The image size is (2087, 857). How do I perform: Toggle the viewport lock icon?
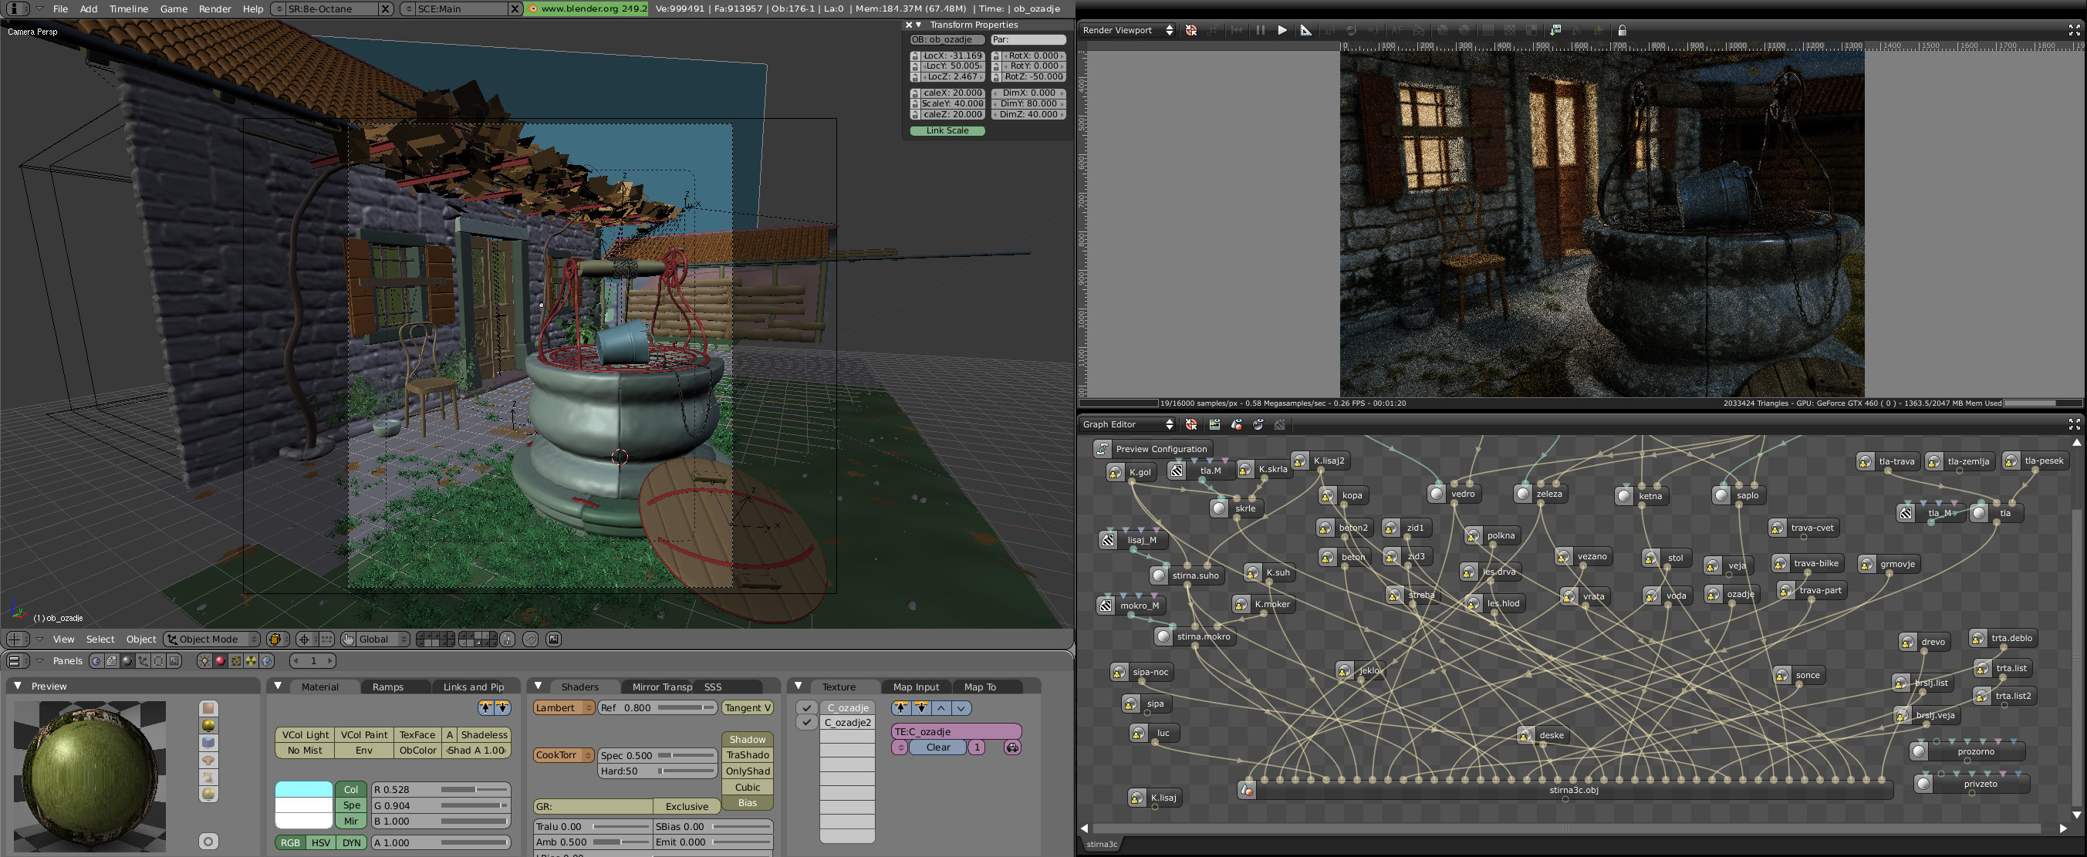tap(1622, 30)
